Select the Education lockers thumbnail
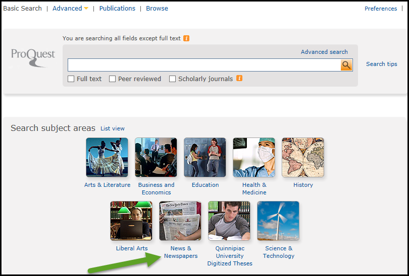This screenshot has width=409, height=276. point(205,157)
